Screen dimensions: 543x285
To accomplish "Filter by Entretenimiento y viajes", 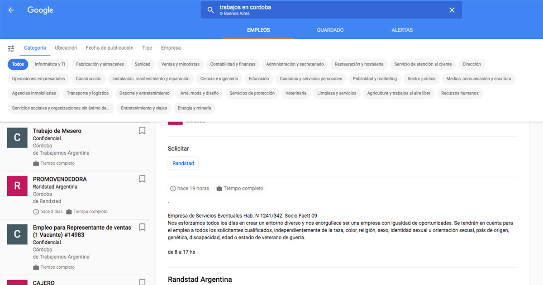I will 144,108.
